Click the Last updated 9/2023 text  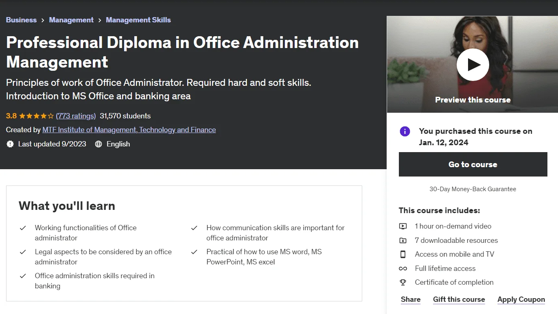pyautogui.click(x=52, y=144)
